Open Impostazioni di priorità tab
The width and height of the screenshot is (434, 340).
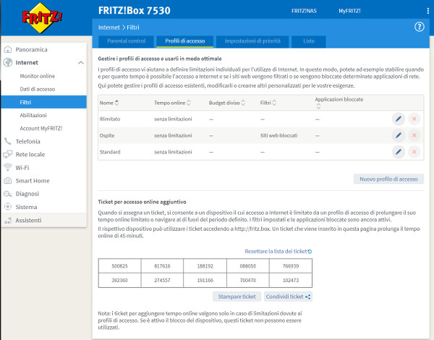(252, 41)
